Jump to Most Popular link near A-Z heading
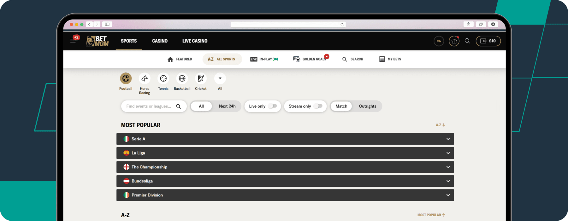This screenshot has height=221, width=568. (x=431, y=215)
